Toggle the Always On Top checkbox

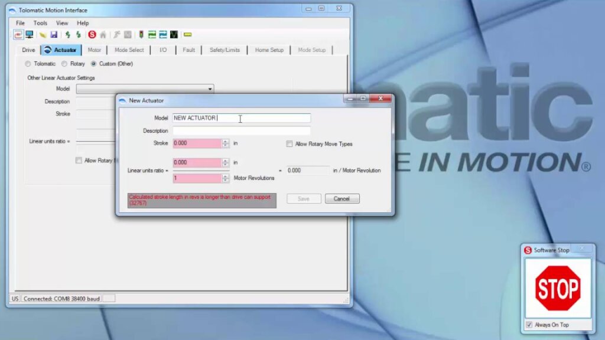click(529, 325)
